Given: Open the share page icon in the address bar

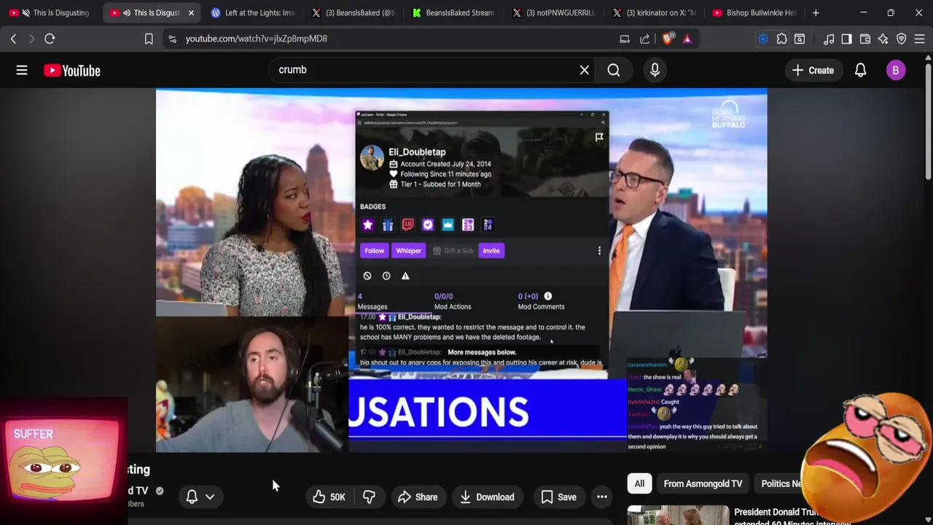Looking at the screenshot, I should pos(645,39).
